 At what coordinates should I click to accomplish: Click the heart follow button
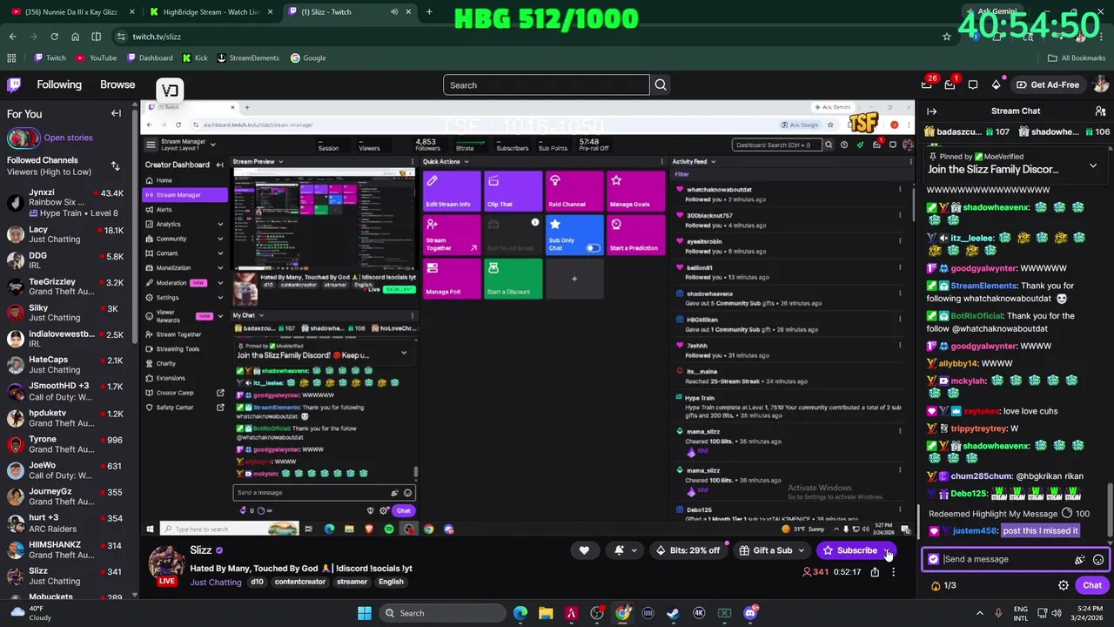tap(584, 550)
